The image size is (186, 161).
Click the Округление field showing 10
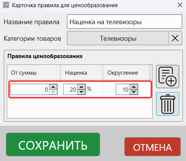pyautogui.click(x=123, y=89)
